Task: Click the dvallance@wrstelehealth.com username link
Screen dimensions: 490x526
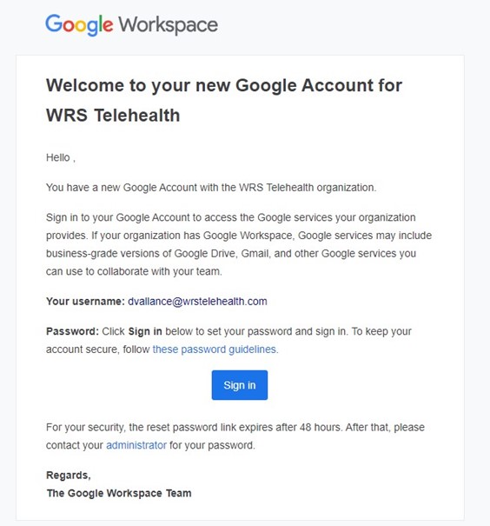Action: tap(197, 301)
